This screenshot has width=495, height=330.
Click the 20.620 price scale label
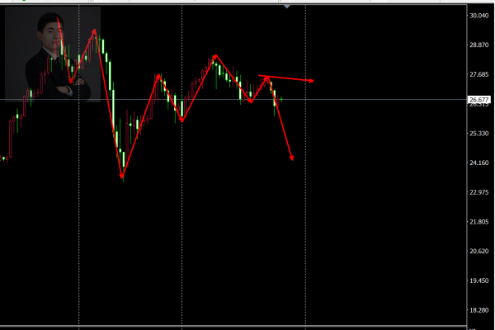point(478,251)
